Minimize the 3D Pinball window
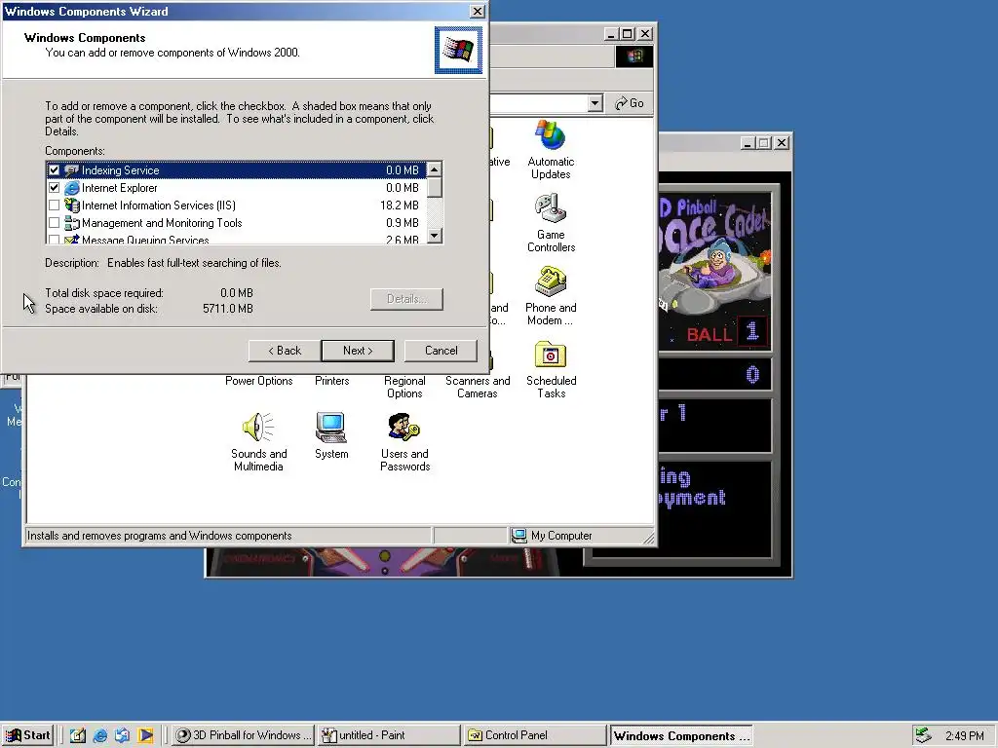 pos(748,143)
